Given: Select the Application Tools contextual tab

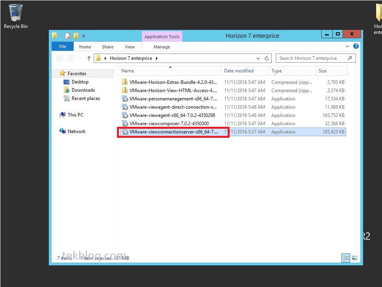Looking at the screenshot, I should (x=162, y=37).
